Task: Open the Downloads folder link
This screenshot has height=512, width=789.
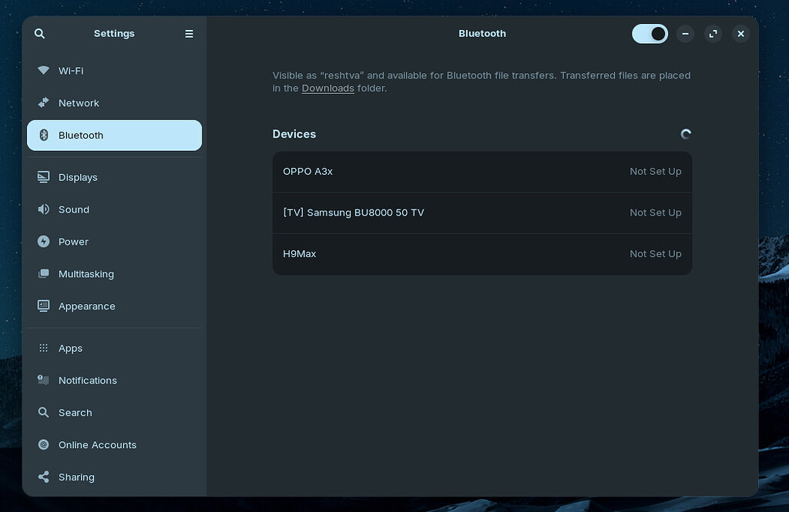Action: 327,89
